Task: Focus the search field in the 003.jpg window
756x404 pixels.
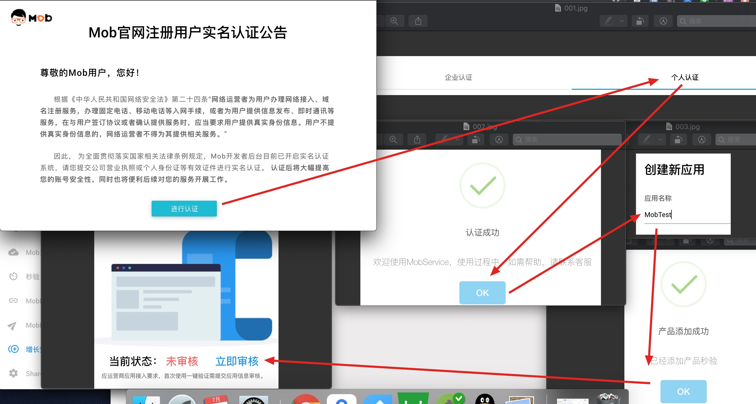Action: [x=735, y=140]
